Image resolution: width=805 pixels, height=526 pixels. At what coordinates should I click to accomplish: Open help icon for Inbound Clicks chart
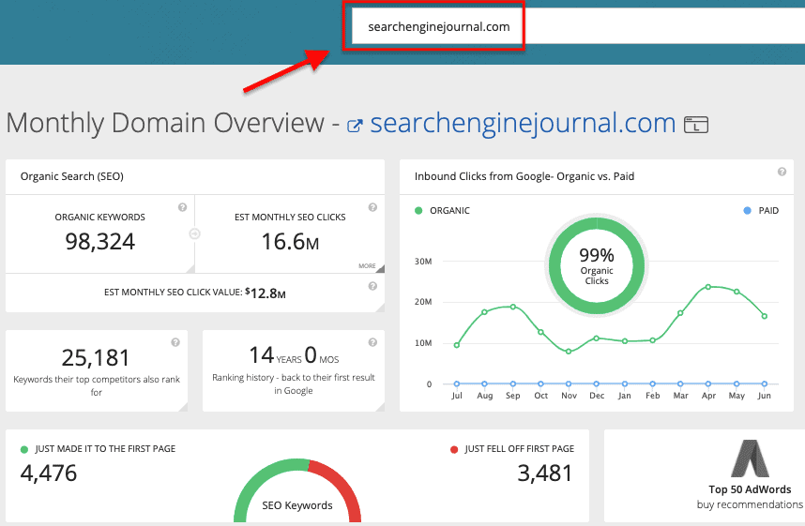(x=782, y=172)
